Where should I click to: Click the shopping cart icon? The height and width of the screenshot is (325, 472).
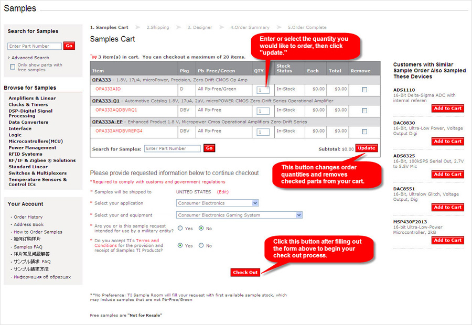point(93,57)
